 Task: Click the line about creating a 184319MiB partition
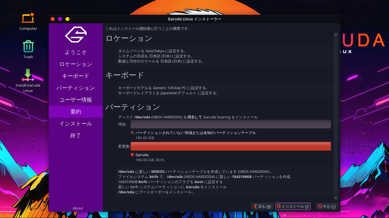[x=204, y=177]
